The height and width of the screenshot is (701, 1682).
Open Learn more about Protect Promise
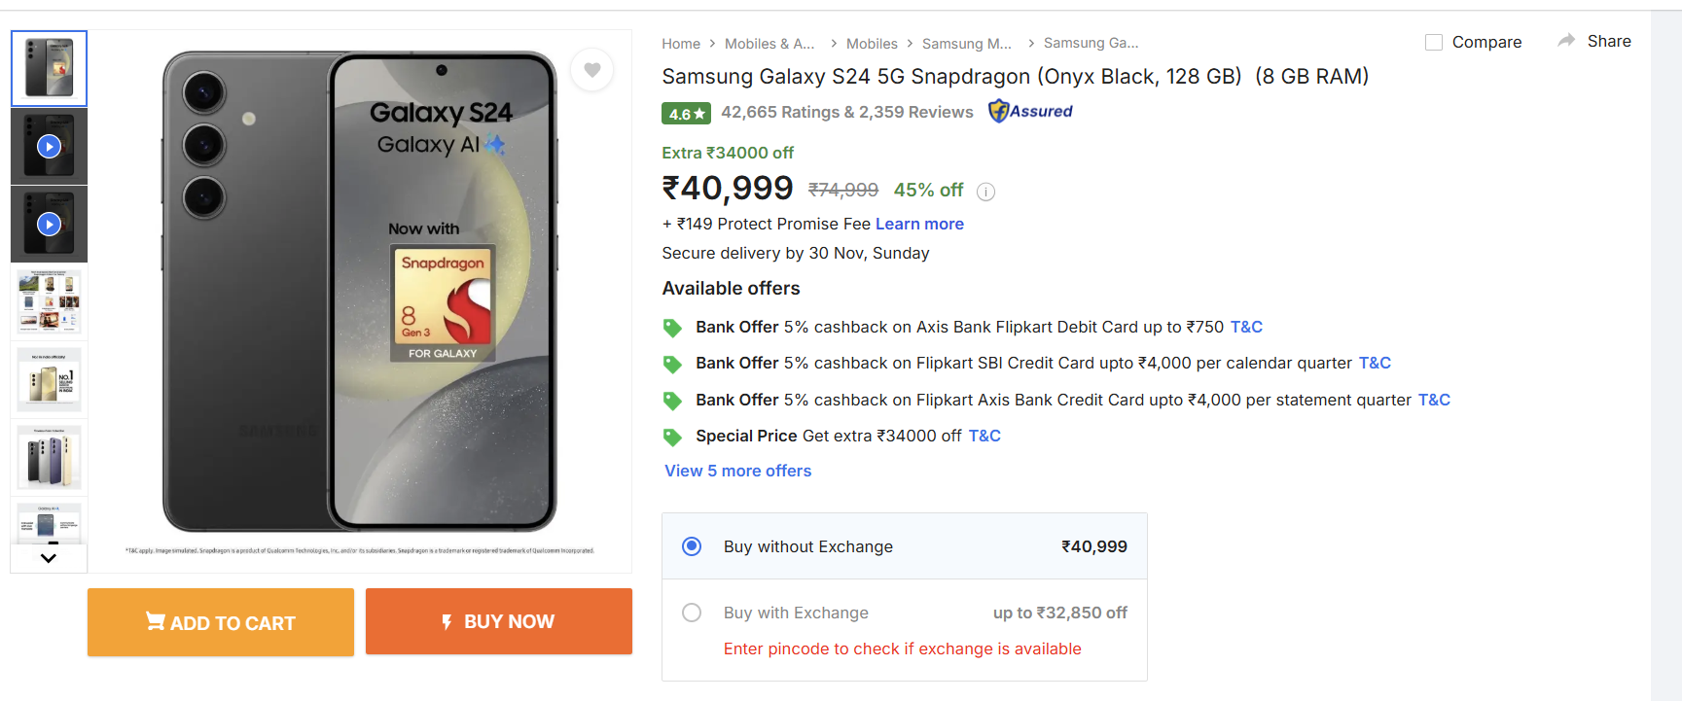click(x=919, y=224)
